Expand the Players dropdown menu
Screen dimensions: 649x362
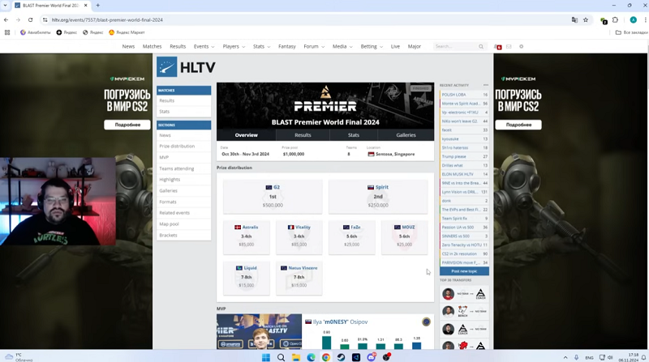click(x=234, y=47)
